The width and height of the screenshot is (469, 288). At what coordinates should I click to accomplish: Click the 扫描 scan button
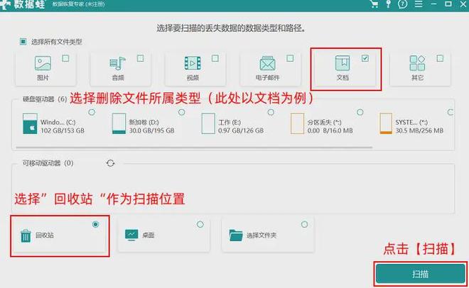click(420, 274)
